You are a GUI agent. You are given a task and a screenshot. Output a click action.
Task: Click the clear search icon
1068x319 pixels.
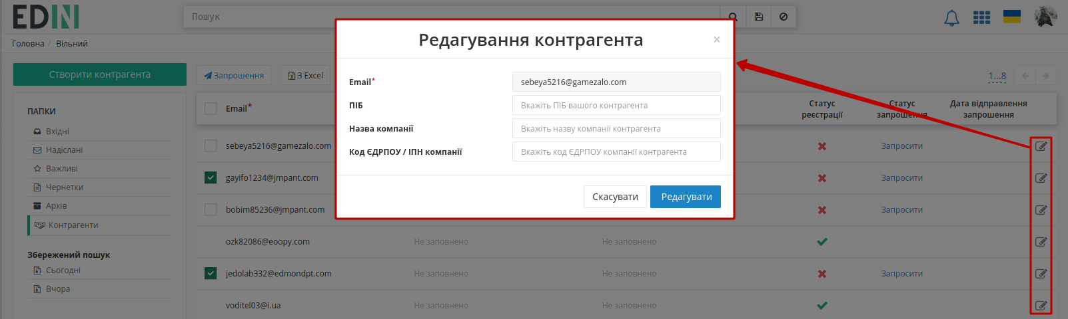(x=784, y=17)
